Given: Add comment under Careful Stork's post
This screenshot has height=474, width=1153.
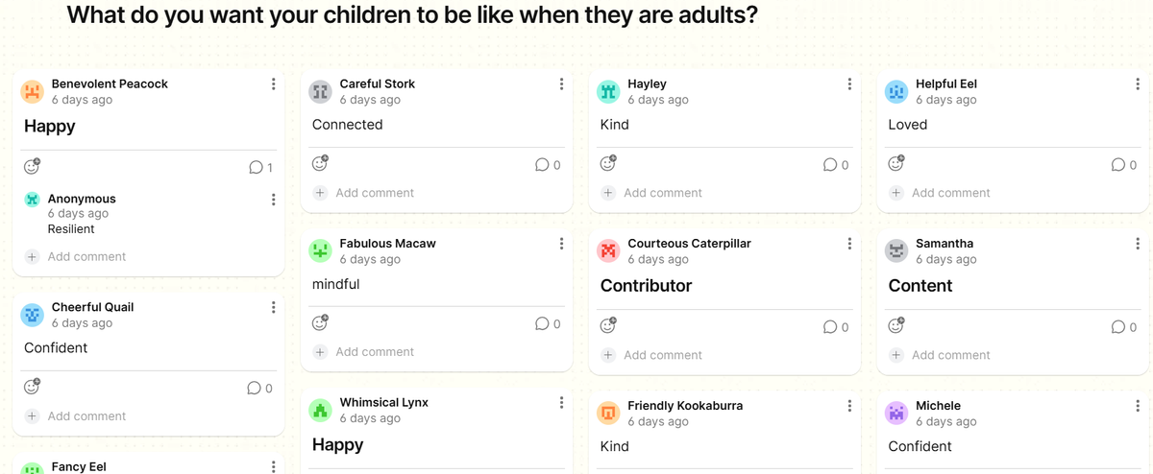Looking at the screenshot, I should point(375,193).
